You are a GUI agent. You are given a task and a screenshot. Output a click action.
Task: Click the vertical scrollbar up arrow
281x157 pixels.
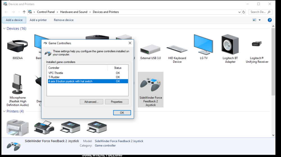coord(273,26)
